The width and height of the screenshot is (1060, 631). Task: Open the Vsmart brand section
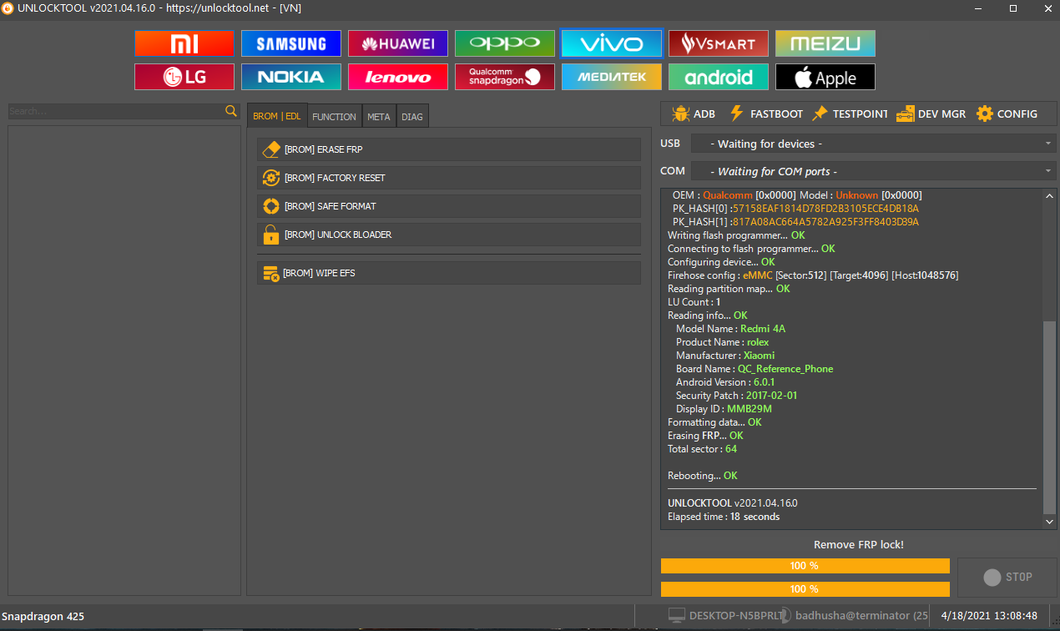719,43
